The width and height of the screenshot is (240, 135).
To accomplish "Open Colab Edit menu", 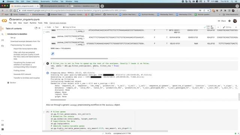I will pos(15,23).
